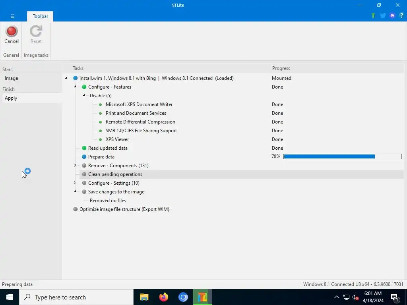The width and height of the screenshot is (407, 305).
Task: Click gray dot of Remove - Components
Action: pyautogui.click(x=84, y=166)
